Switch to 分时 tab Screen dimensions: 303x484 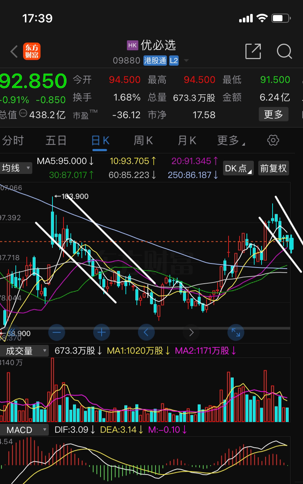[x=13, y=141]
